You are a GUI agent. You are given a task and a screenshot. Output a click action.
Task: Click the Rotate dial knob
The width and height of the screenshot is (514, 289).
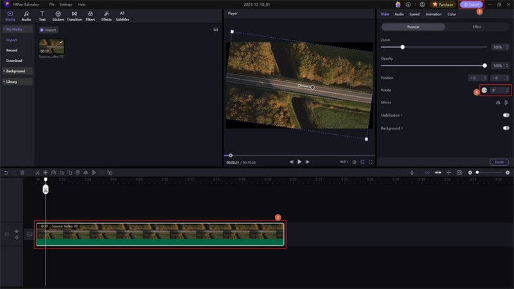click(484, 90)
